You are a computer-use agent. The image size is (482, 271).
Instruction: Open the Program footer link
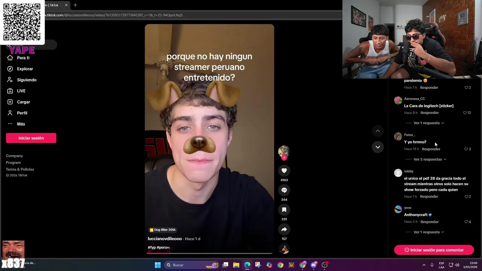click(13, 163)
